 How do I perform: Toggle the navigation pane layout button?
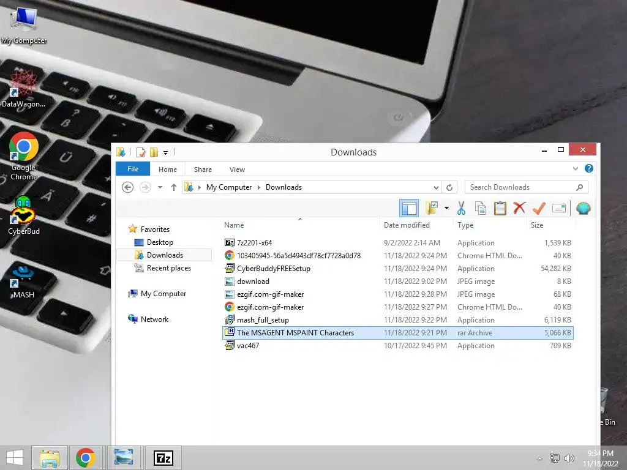click(408, 208)
